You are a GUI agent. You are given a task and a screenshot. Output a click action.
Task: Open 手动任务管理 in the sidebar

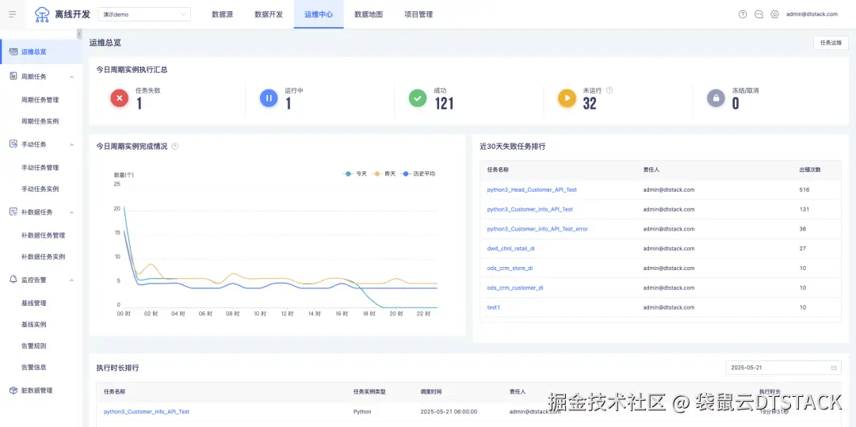(x=41, y=167)
